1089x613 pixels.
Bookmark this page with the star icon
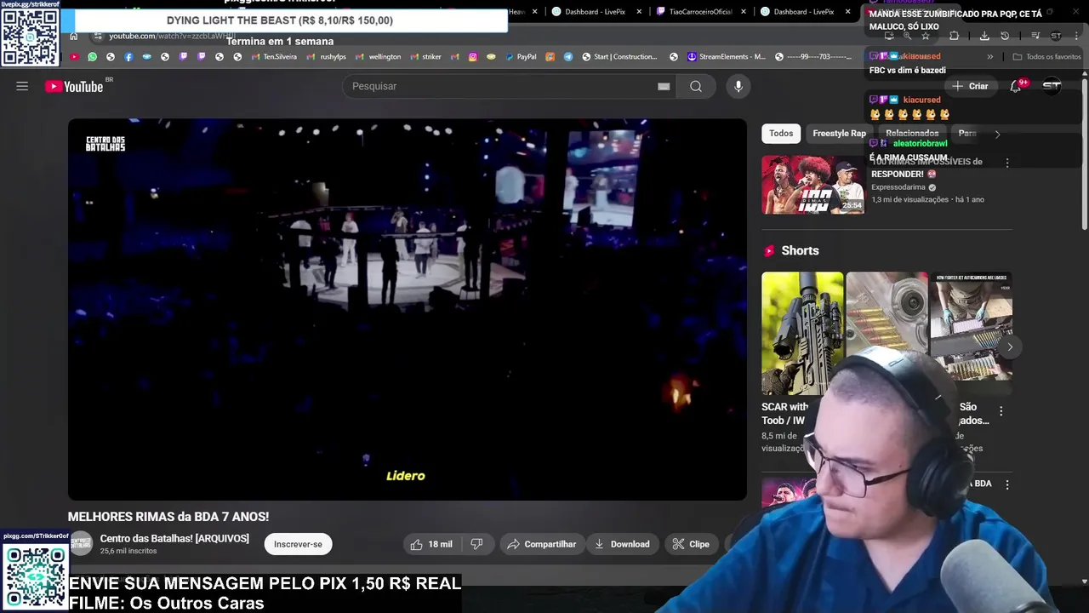pyautogui.click(x=926, y=36)
